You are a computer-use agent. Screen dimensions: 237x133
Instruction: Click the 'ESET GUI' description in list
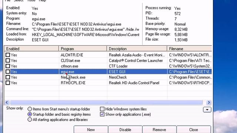[x=117, y=72]
